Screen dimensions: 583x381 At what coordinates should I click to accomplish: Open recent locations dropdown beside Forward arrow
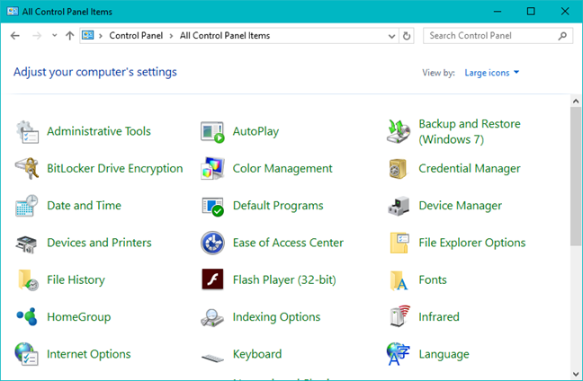pos(55,36)
